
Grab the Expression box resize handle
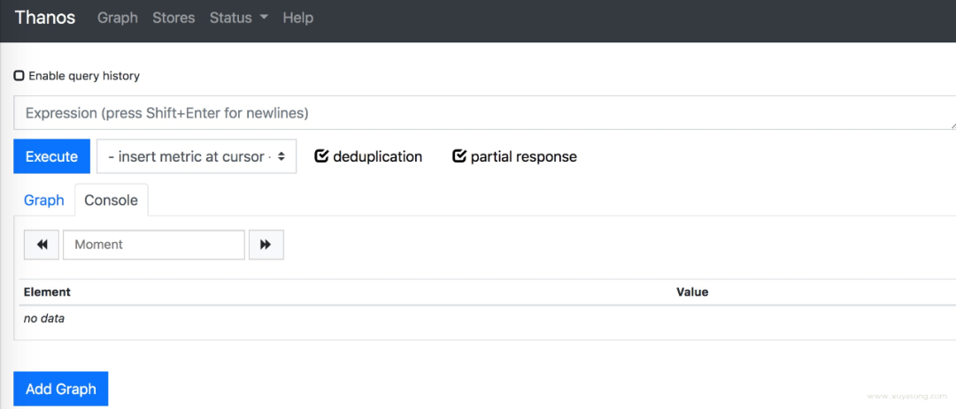pyautogui.click(x=952, y=126)
